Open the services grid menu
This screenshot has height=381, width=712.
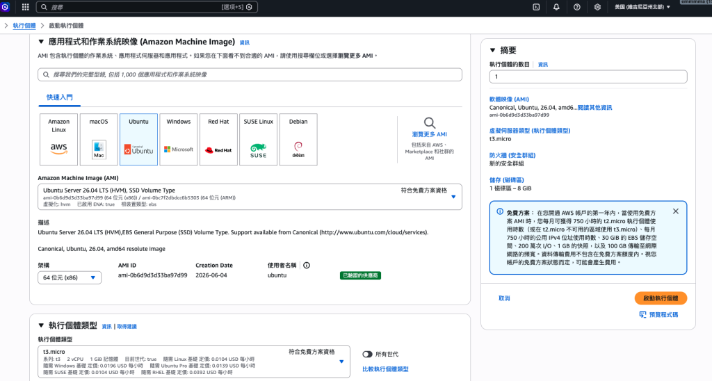(x=26, y=7)
